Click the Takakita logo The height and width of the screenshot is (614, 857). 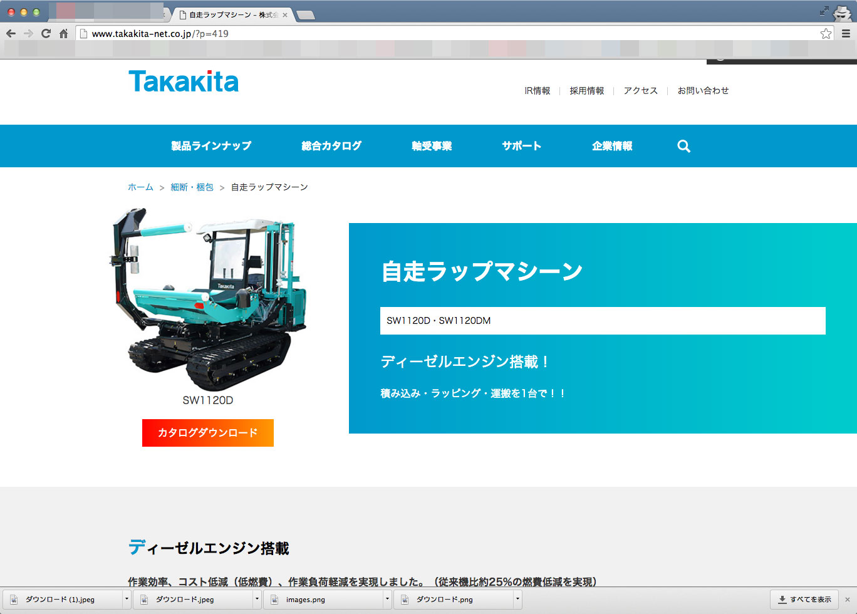coord(184,81)
